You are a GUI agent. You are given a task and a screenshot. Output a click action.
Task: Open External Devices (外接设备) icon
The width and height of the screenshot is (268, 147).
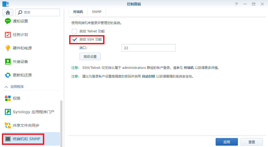[8, 62]
